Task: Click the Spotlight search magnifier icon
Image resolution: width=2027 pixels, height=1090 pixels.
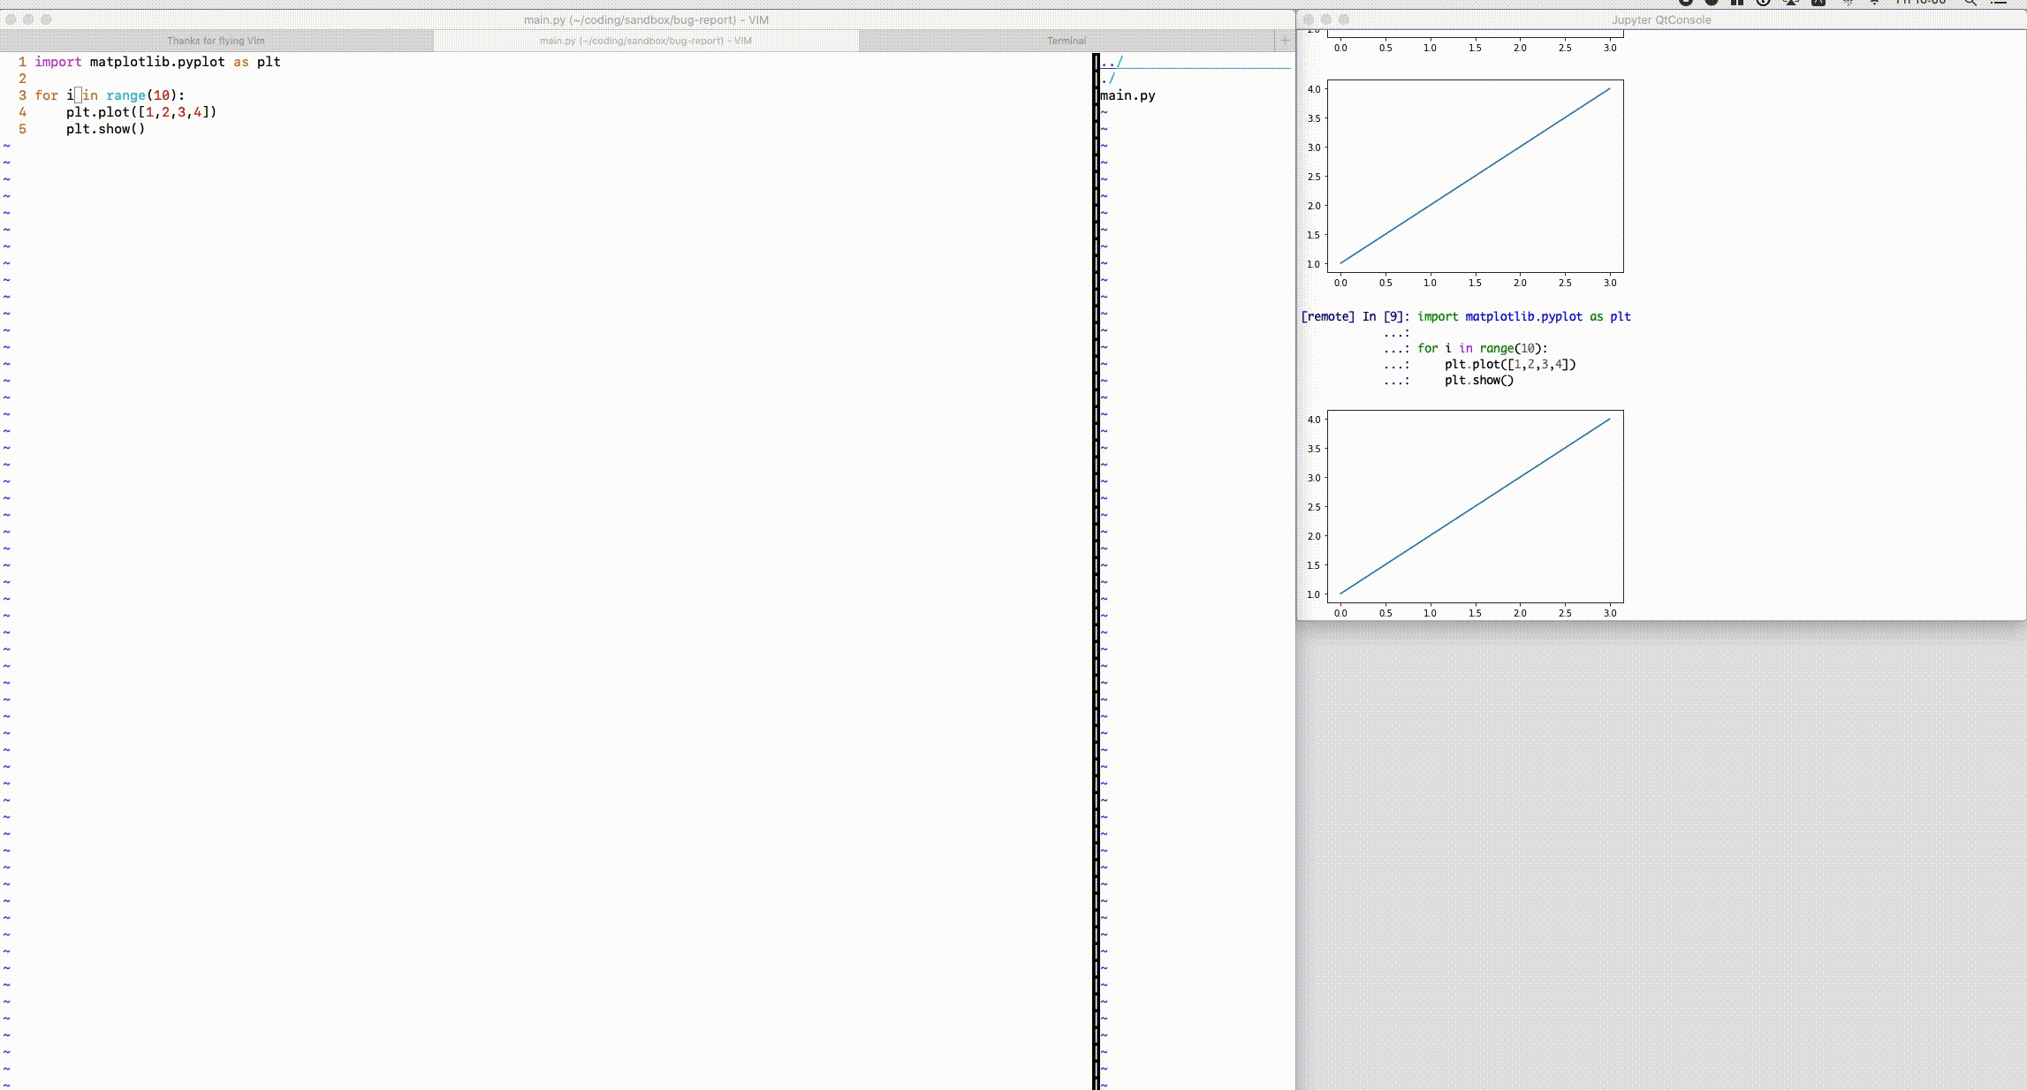Action: [1970, 3]
